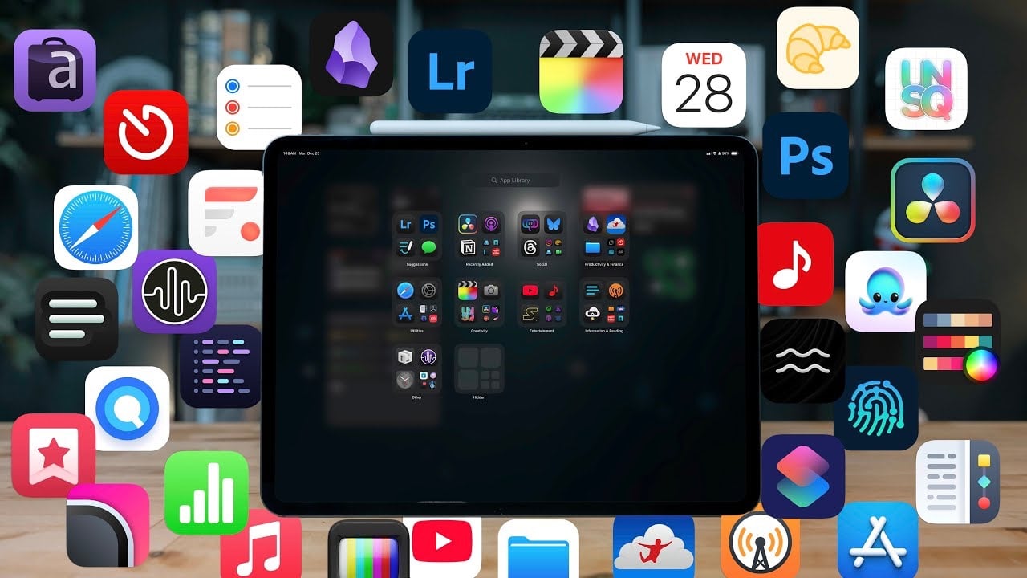The width and height of the screenshot is (1027, 578).
Task: Open Safari in the Utilities folder
Action: click(405, 291)
